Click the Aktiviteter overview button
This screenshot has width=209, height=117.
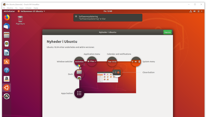pyautogui.click(x=9, y=11)
